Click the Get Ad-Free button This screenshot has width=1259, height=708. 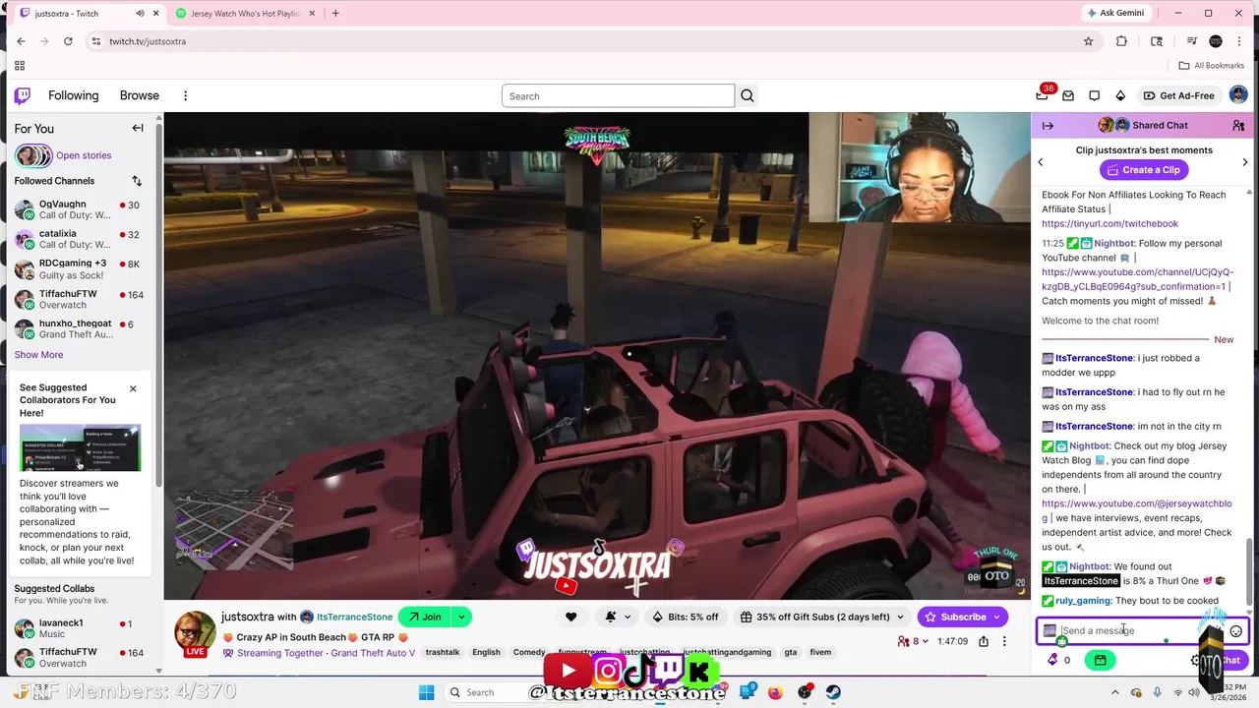1178,95
